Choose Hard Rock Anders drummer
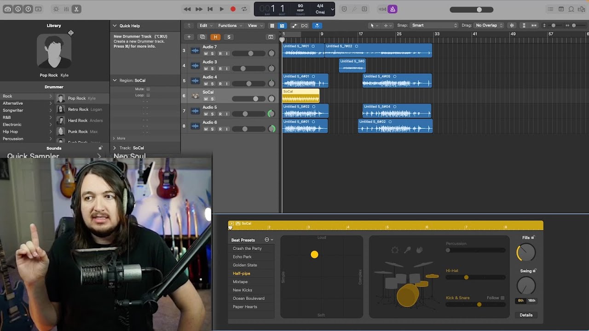 click(82, 120)
